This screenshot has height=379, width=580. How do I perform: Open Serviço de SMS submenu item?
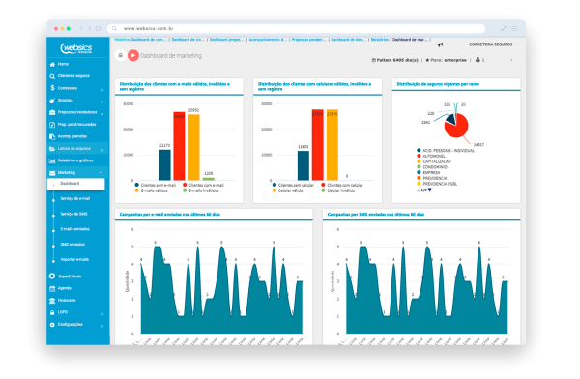click(x=74, y=214)
